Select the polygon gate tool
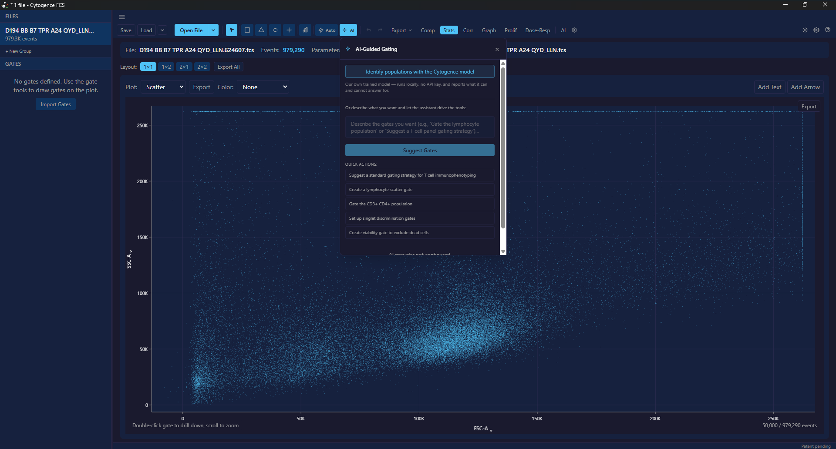 [261, 30]
